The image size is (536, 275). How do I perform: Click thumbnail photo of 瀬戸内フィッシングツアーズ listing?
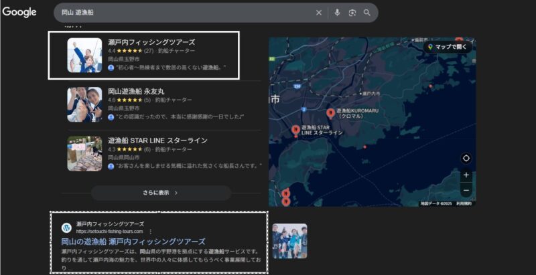coord(84,56)
